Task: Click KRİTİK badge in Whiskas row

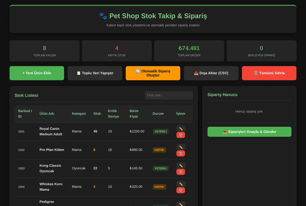Action: pyautogui.click(x=159, y=187)
